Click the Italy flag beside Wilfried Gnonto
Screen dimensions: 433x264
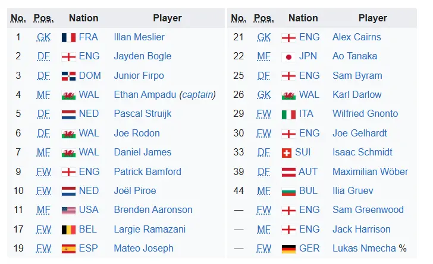pyautogui.click(x=288, y=114)
